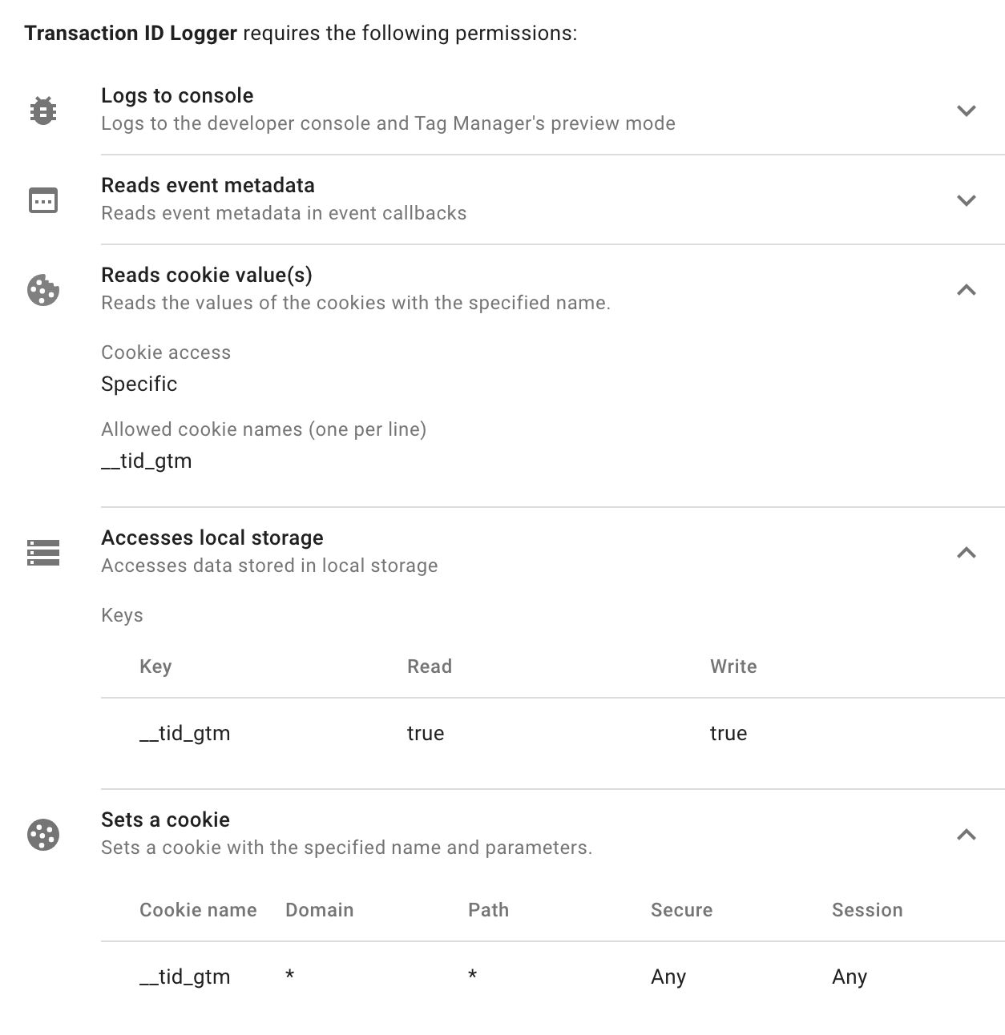The width and height of the screenshot is (1005, 1035).
Task: Collapse the Accesses local storage section
Action: click(967, 553)
